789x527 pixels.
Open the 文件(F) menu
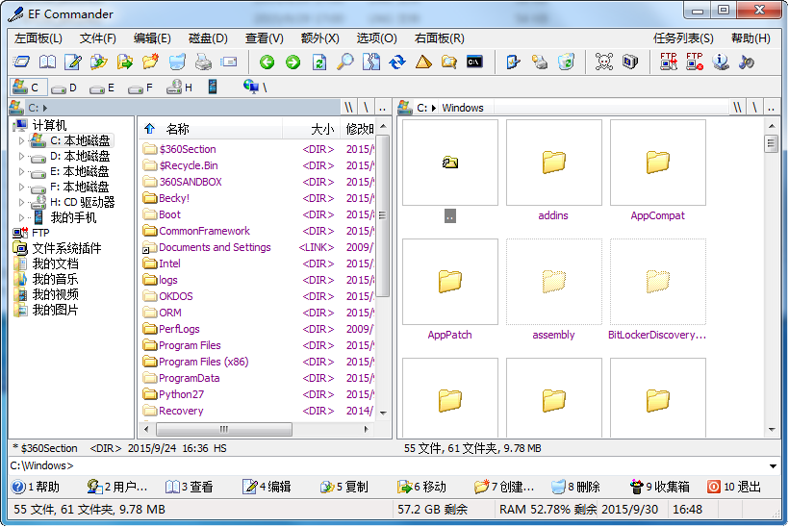[97, 38]
